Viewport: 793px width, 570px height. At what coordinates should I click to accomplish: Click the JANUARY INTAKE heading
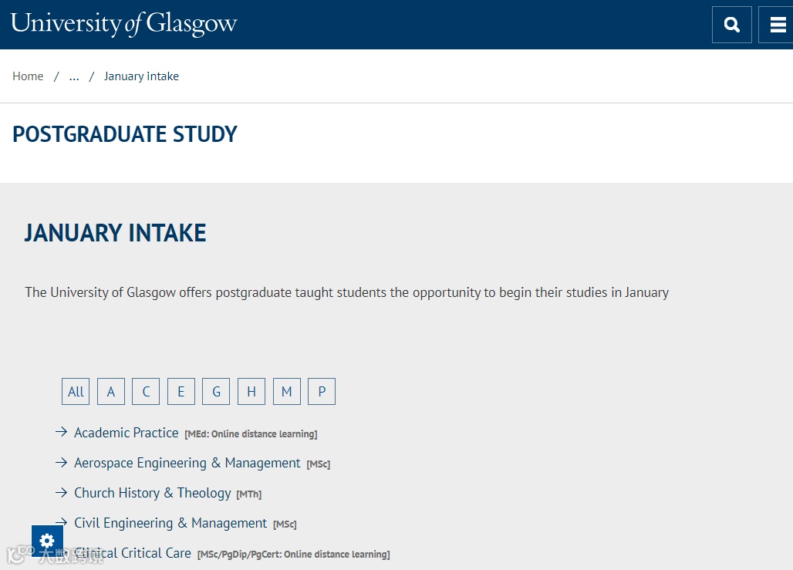[115, 233]
